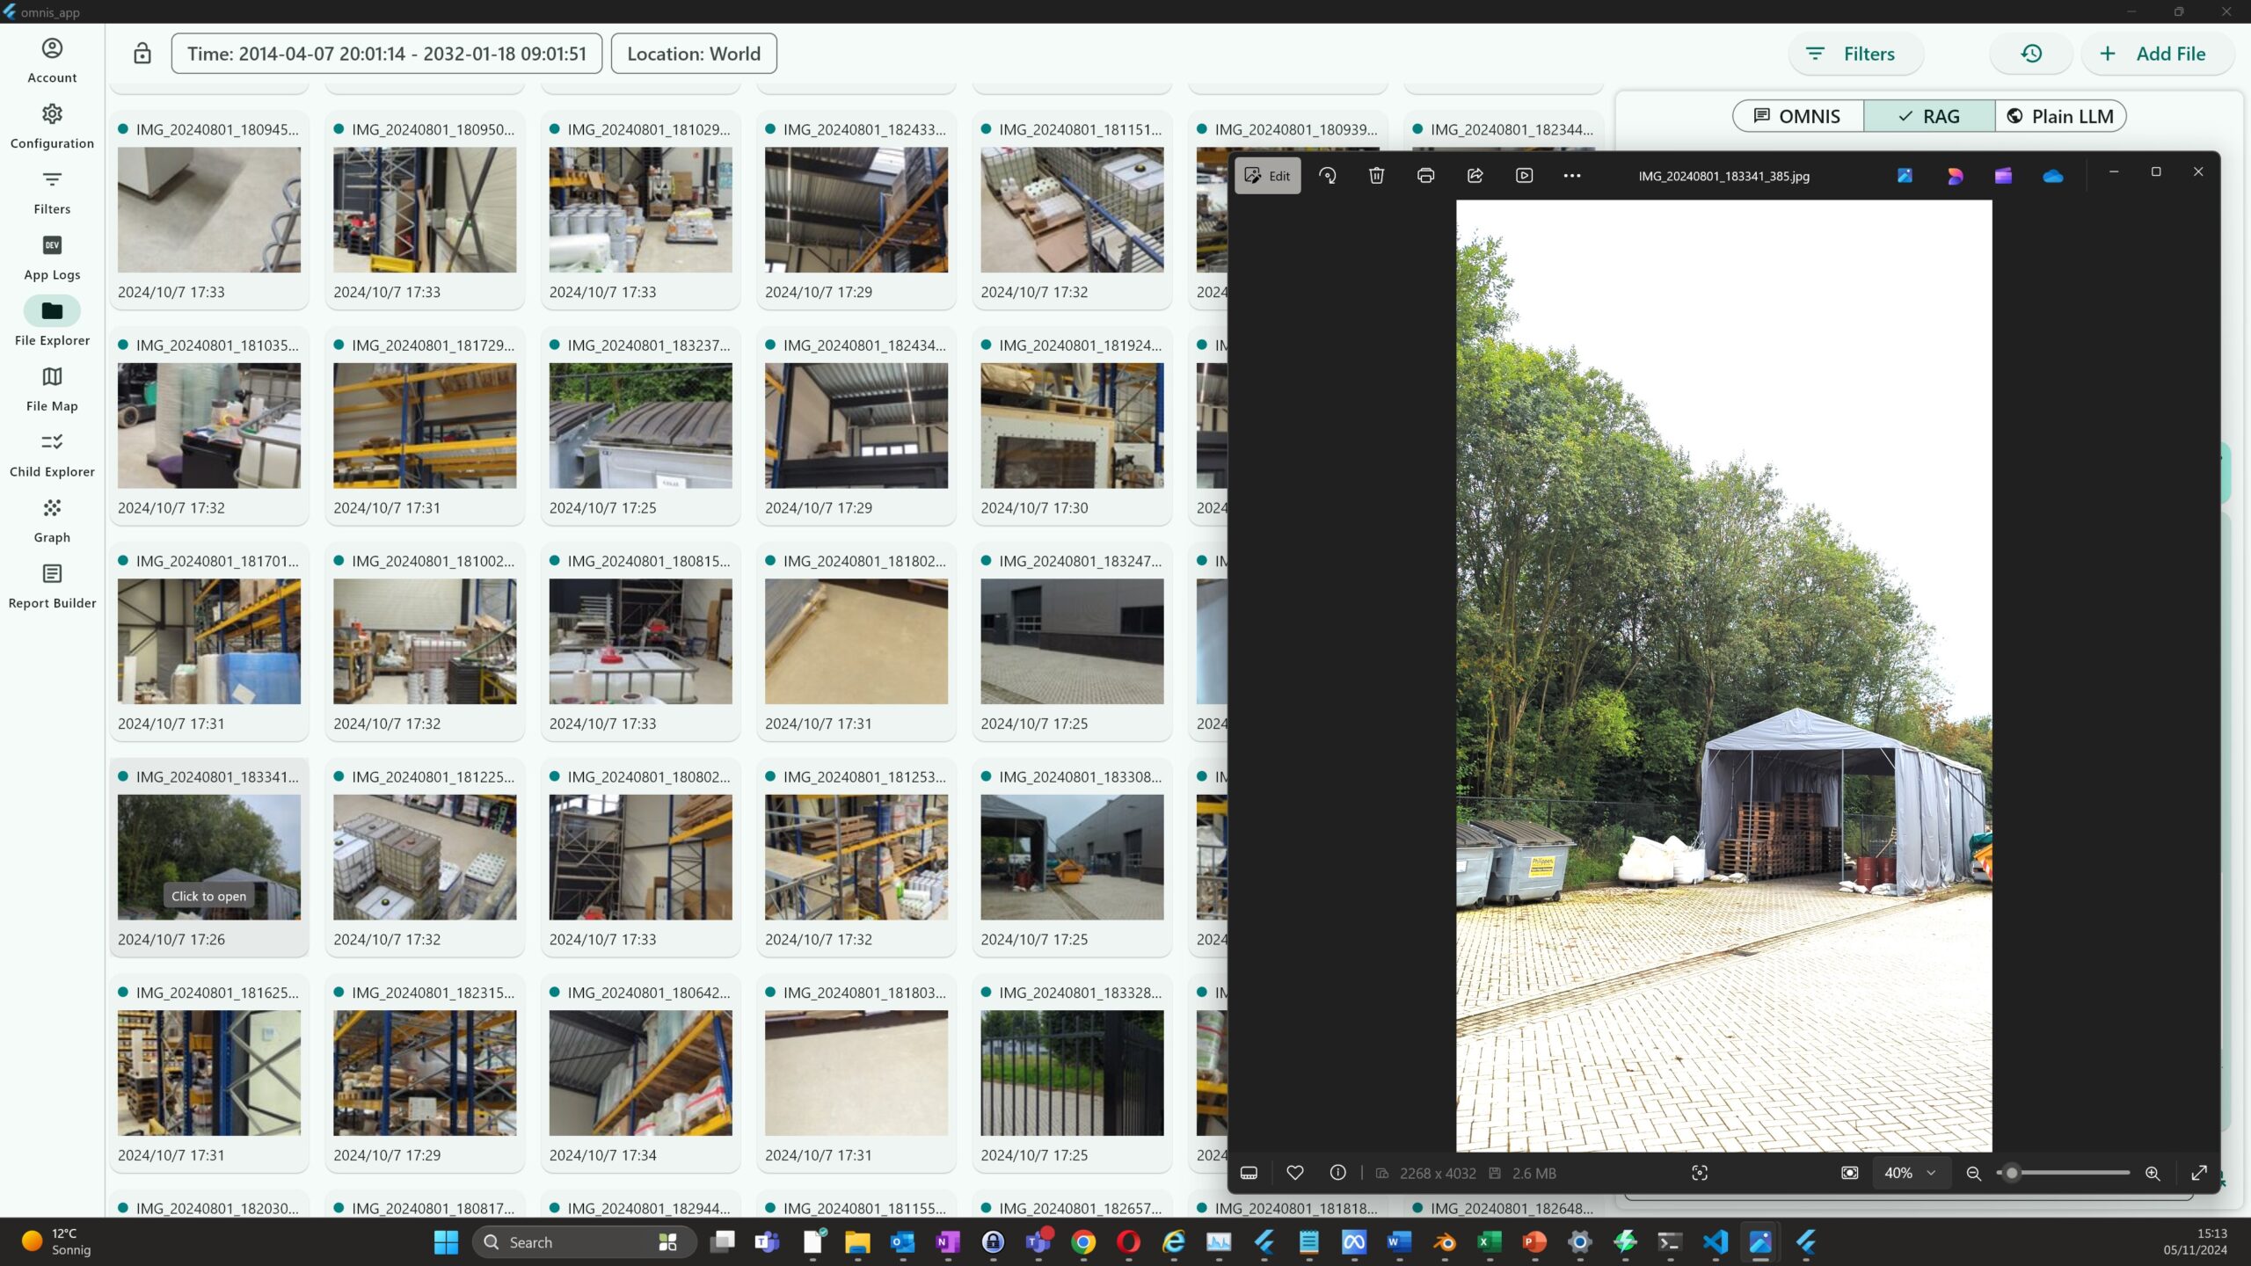The image size is (2251, 1266).
Task: Open the See more ellipsis menu
Action: (x=1572, y=176)
